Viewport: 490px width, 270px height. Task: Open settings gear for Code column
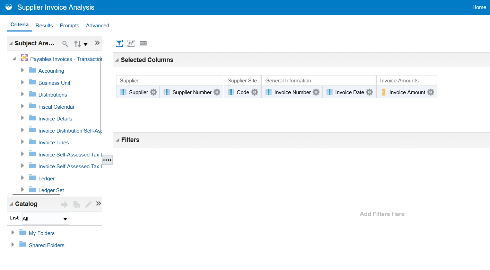coord(255,92)
